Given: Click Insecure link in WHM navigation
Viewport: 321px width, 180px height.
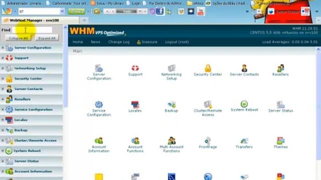Looking at the screenshot, I should coord(147,42).
